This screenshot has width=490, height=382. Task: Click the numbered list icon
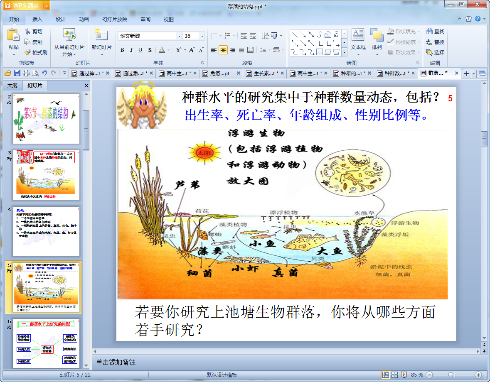pos(227,36)
